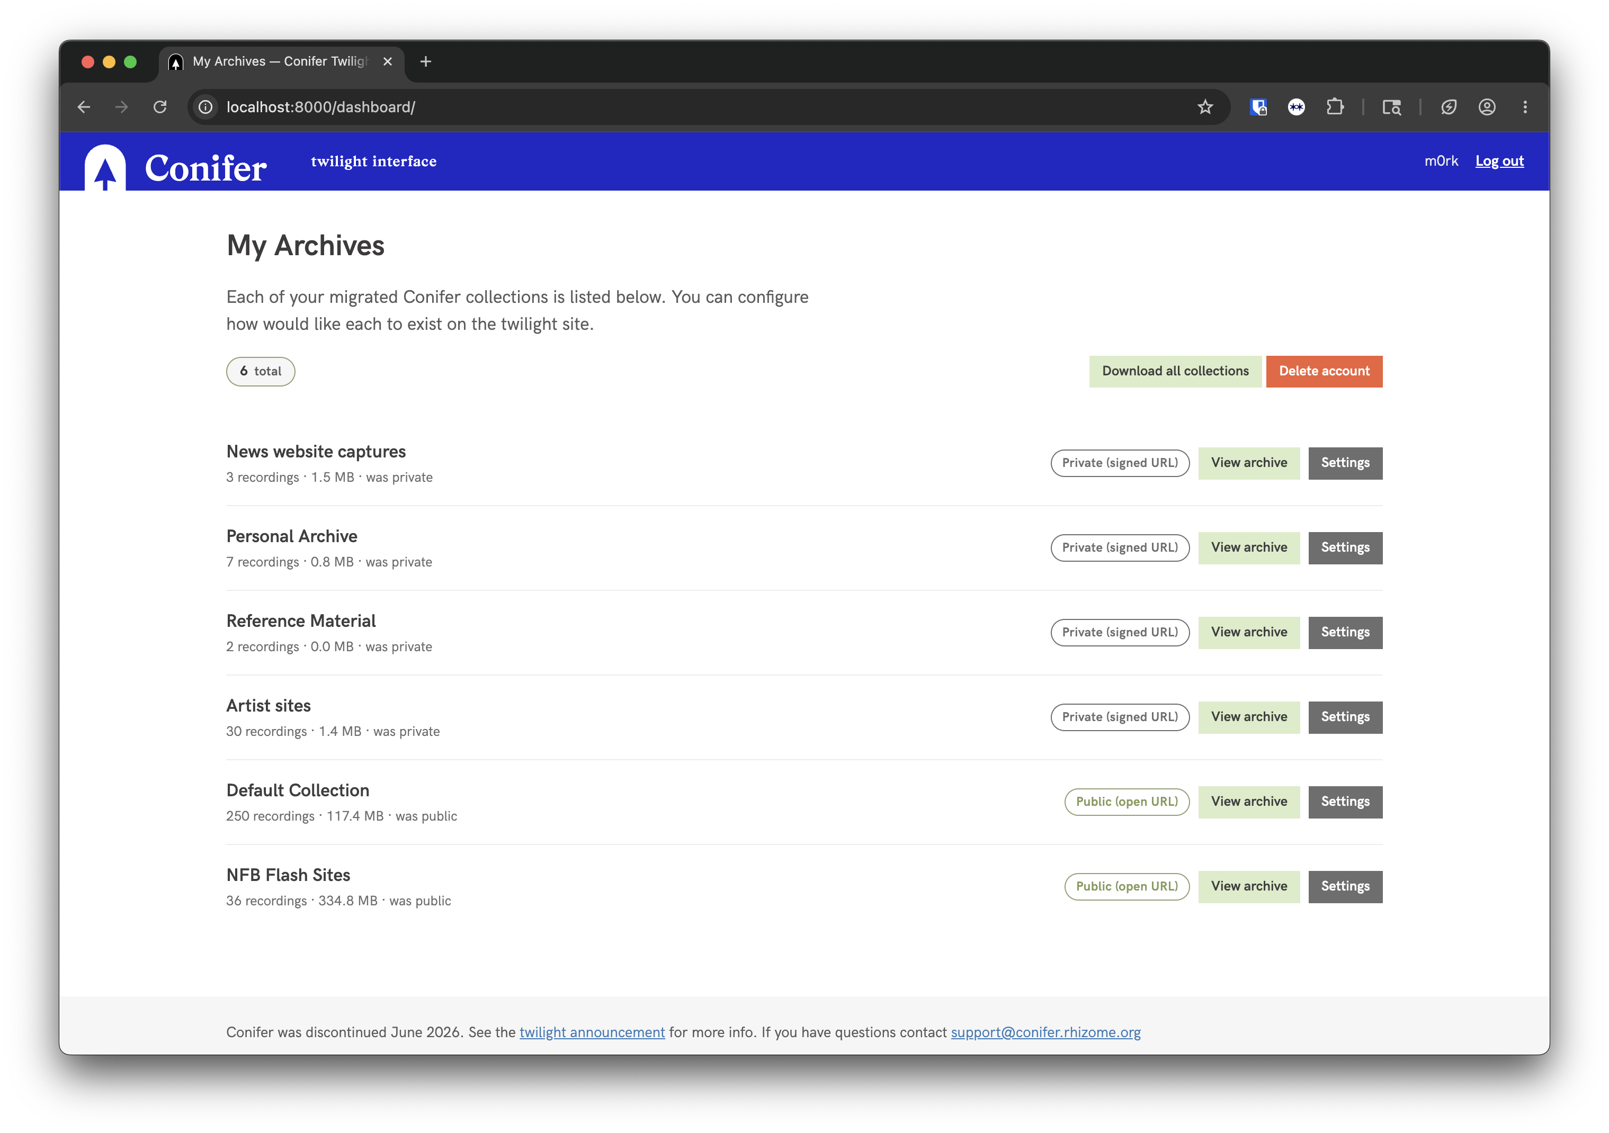Screen dimensions: 1609x1133
Task: Click the '6 total' count pill
Action: (261, 371)
